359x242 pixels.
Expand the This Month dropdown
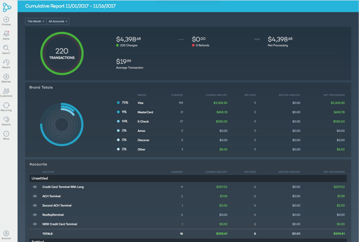coord(36,21)
